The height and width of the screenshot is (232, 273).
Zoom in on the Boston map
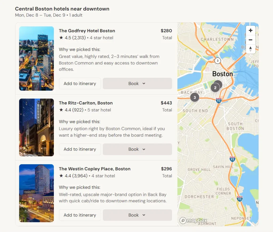(250, 30)
